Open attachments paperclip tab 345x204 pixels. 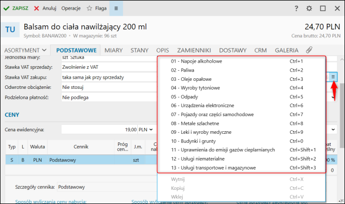[309, 50]
